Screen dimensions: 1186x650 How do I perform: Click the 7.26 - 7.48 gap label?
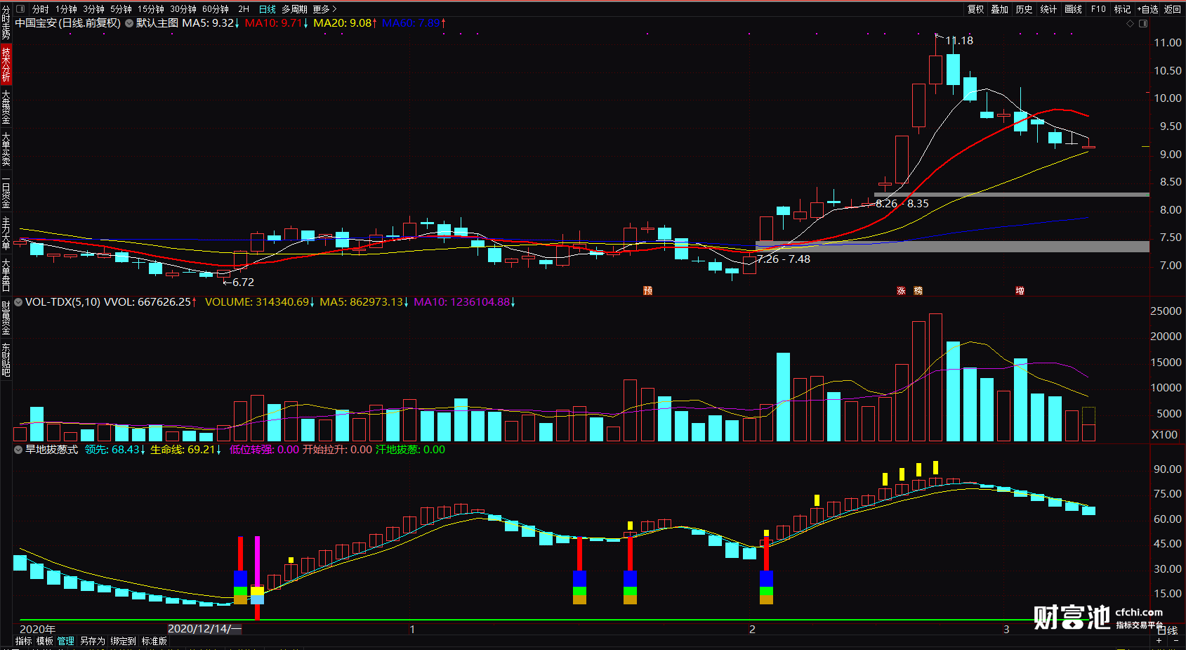(x=784, y=259)
